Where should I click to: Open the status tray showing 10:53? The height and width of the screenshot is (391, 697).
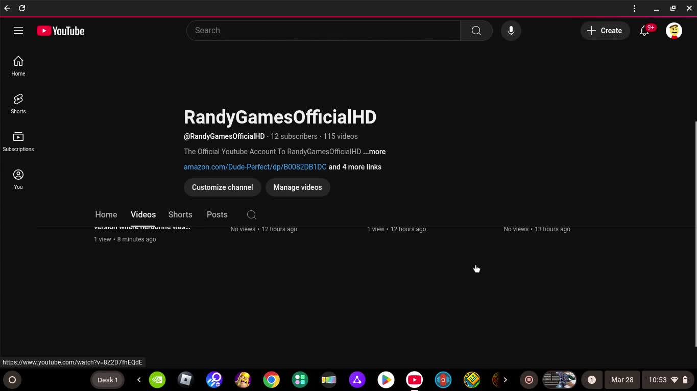click(668, 380)
